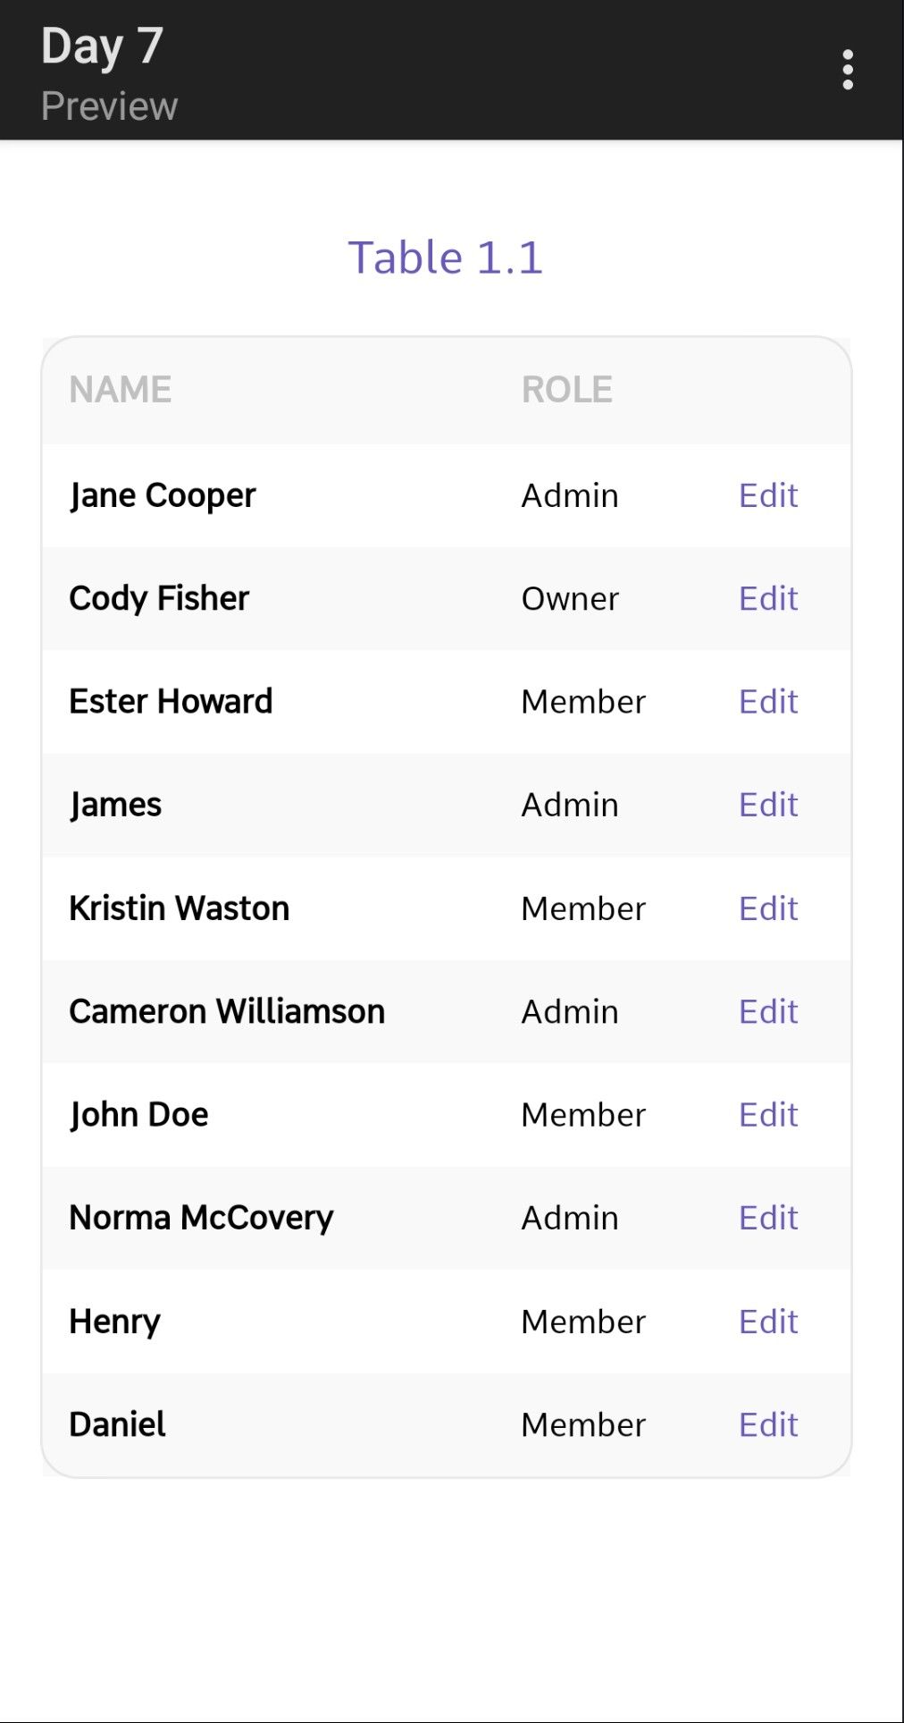Click Norma McCovery's name
The image size is (904, 1723).
click(x=201, y=1219)
